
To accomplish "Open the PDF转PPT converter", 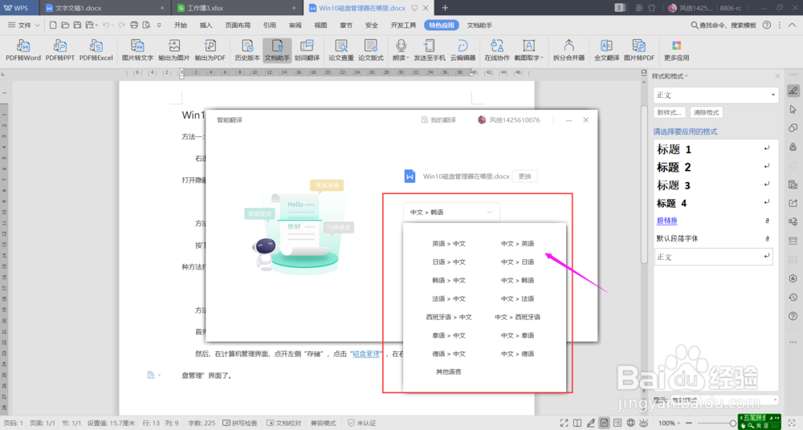I will tap(60, 51).
